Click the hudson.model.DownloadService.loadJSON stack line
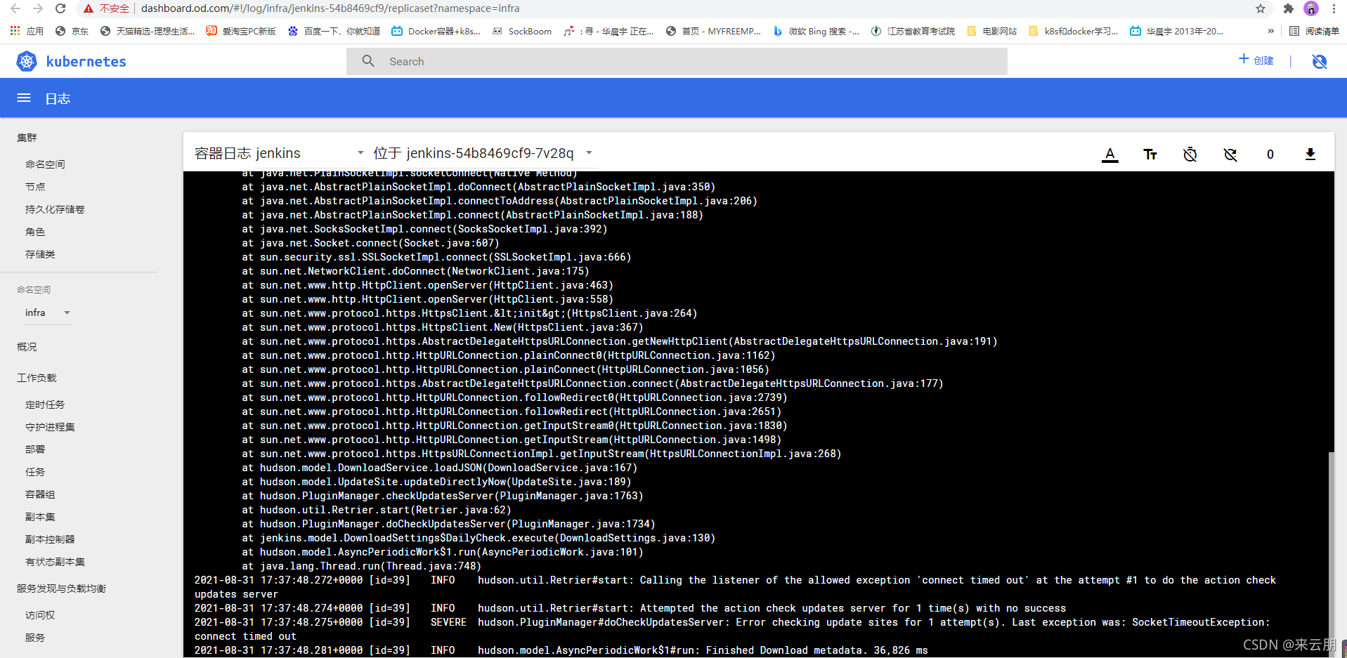Screen dimensions: 1347x658 click(440, 468)
